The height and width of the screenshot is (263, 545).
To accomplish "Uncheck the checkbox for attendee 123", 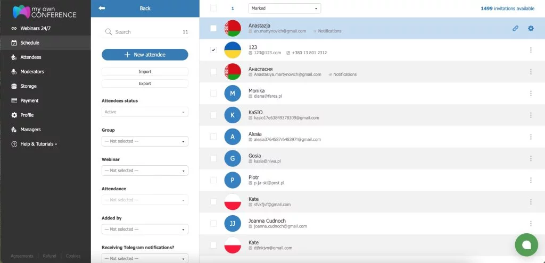I will 213,50.
